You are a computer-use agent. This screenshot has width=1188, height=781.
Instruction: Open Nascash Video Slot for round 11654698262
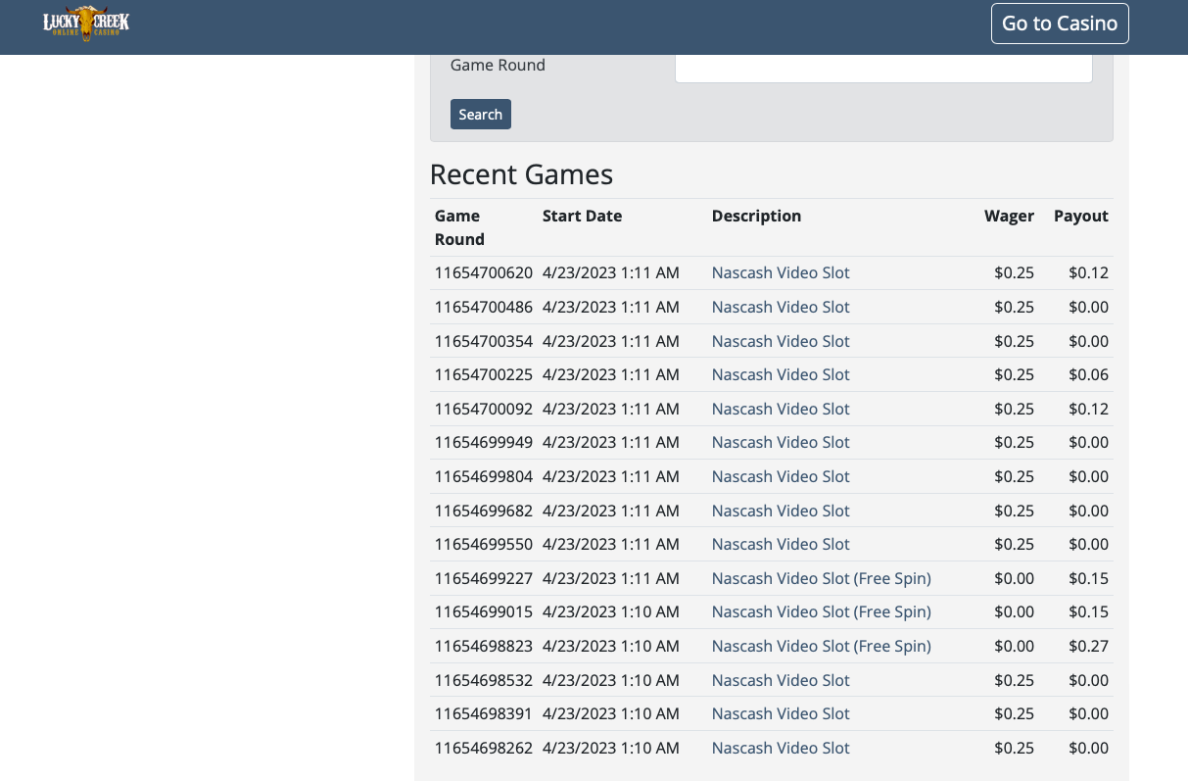tap(780, 748)
